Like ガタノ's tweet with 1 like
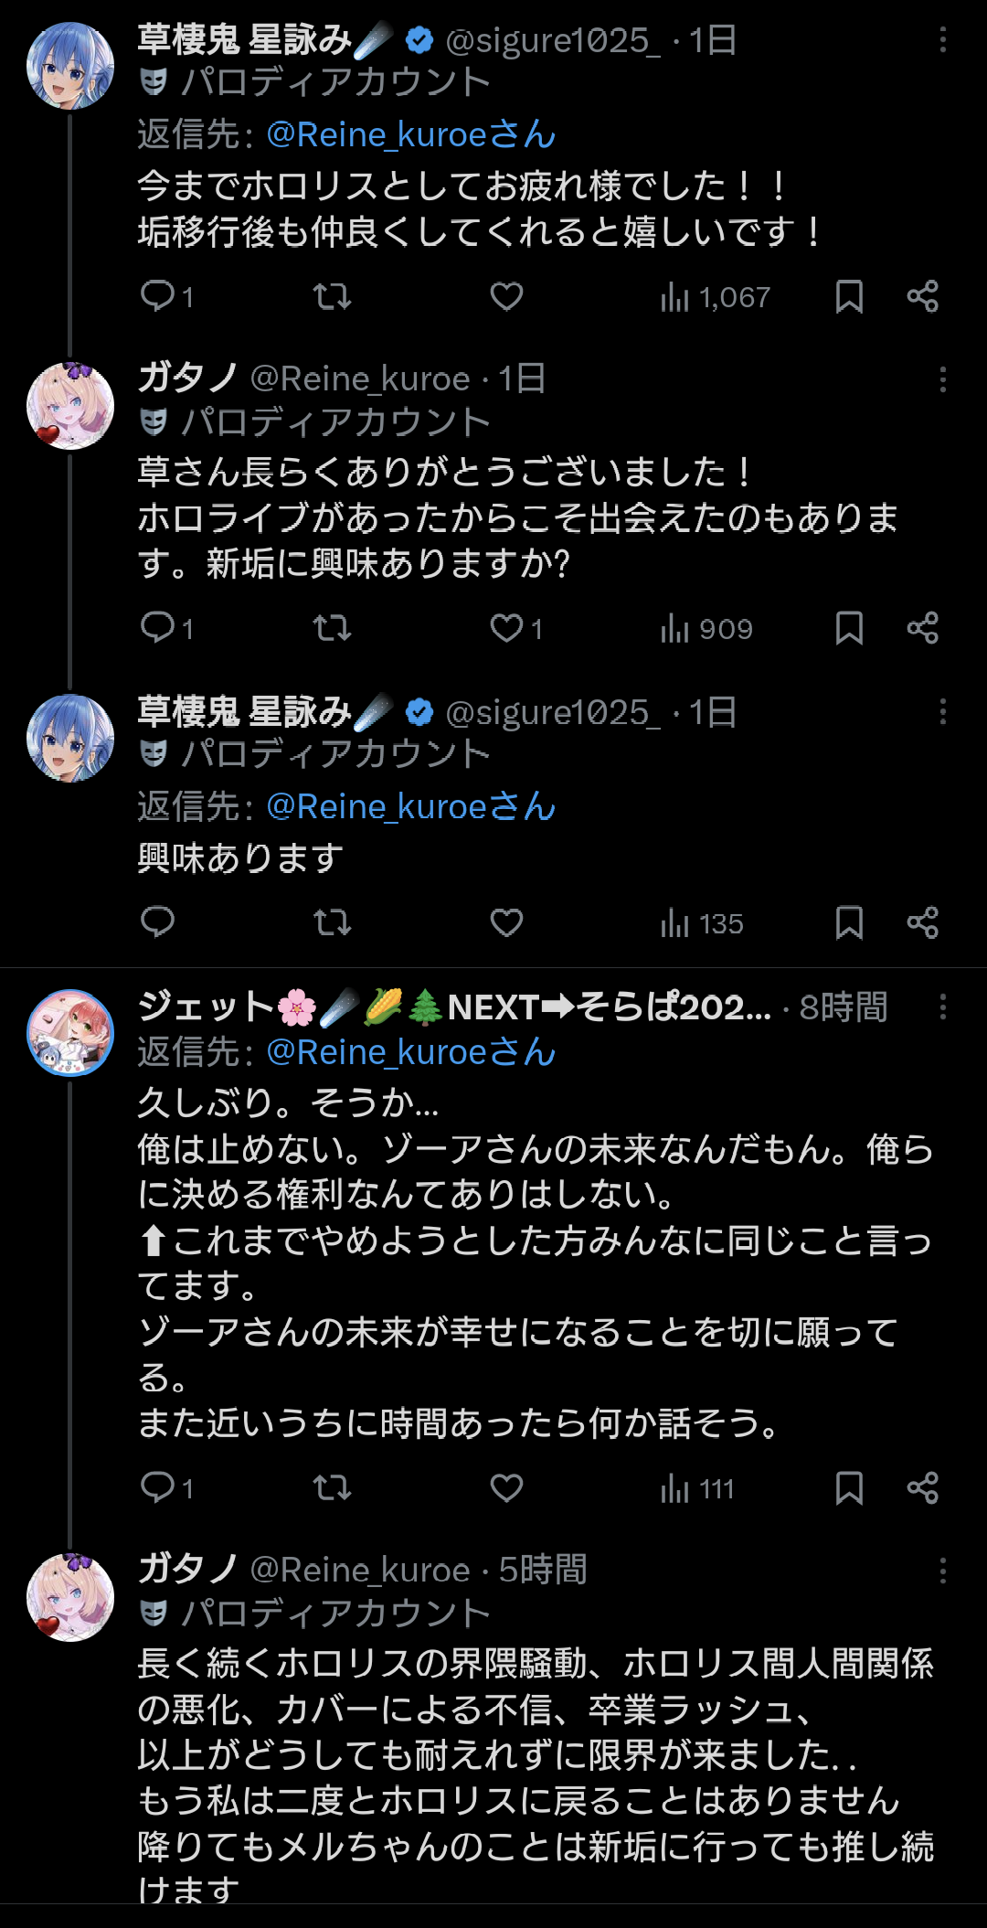The image size is (987, 1928). 507,628
